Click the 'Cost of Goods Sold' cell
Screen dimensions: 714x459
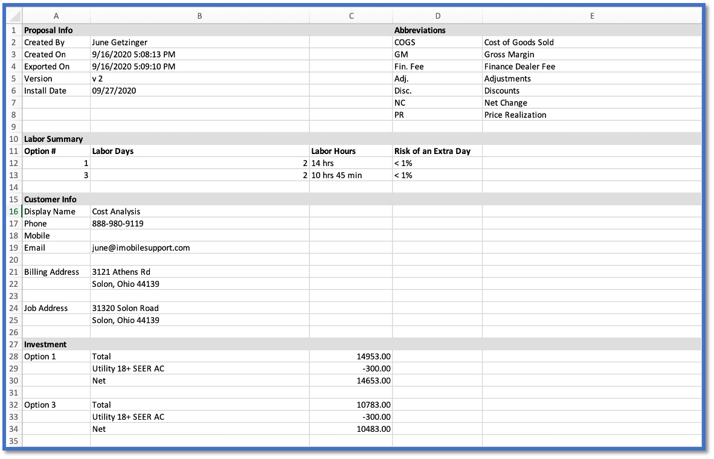tap(592, 42)
